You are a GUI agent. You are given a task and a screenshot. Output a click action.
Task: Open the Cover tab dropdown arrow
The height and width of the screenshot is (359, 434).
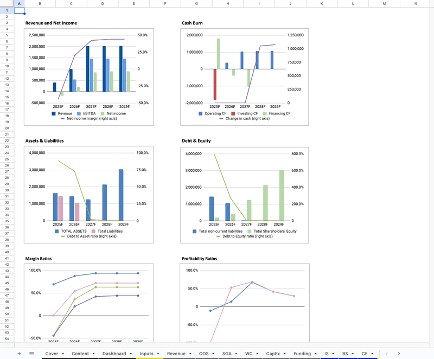tap(63, 354)
